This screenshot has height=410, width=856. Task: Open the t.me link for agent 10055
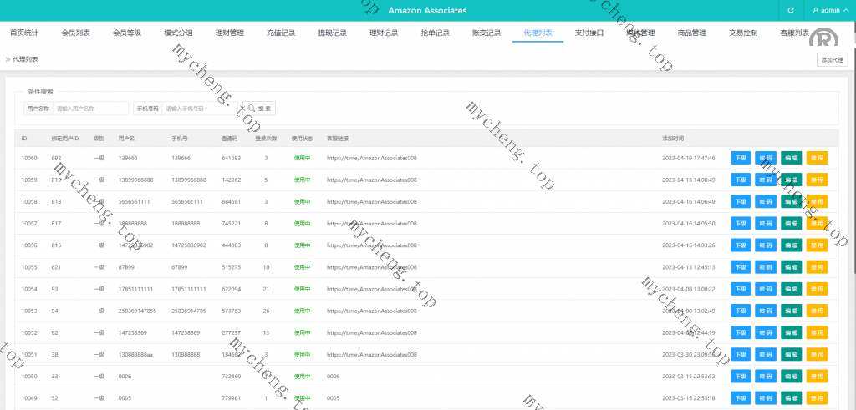tap(371, 267)
